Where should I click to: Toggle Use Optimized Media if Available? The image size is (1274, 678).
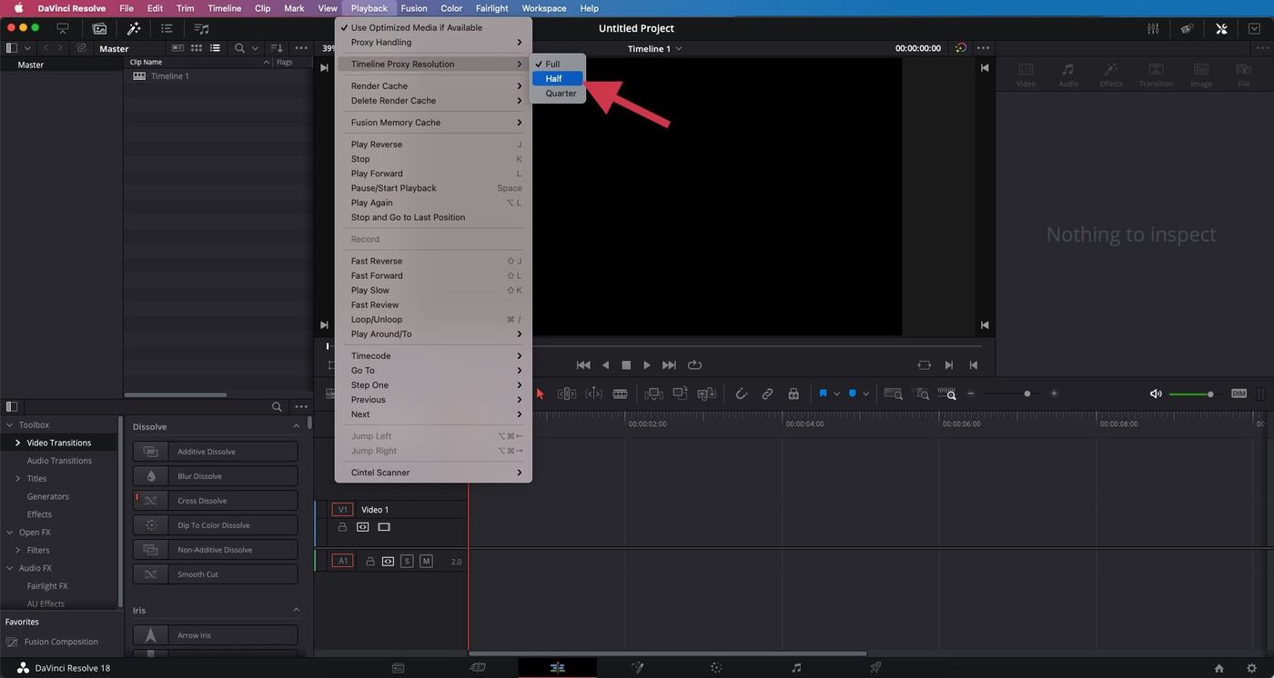[416, 27]
